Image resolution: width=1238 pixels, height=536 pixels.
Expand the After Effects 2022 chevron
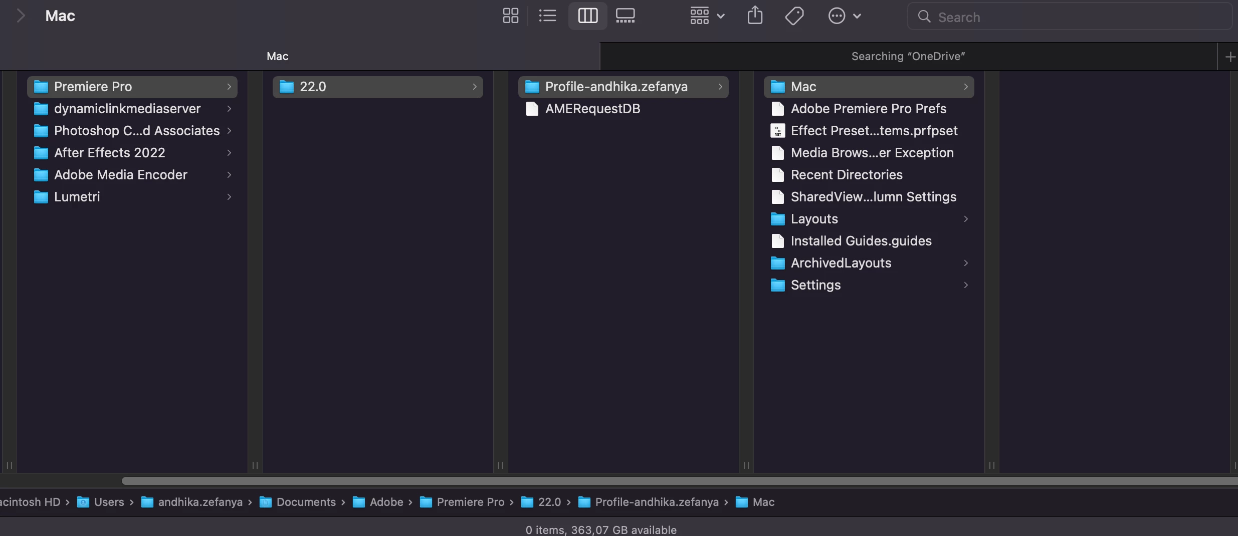229,153
